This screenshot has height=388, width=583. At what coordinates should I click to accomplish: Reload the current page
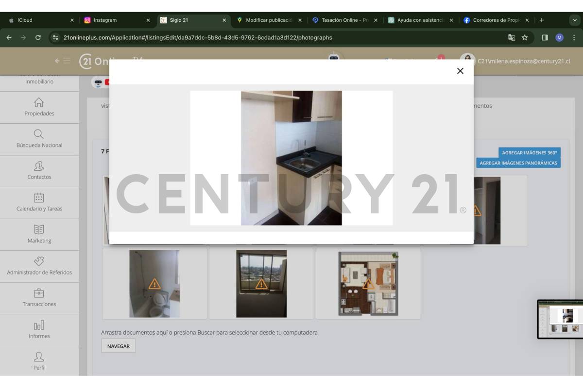click(x=38, y=37)
